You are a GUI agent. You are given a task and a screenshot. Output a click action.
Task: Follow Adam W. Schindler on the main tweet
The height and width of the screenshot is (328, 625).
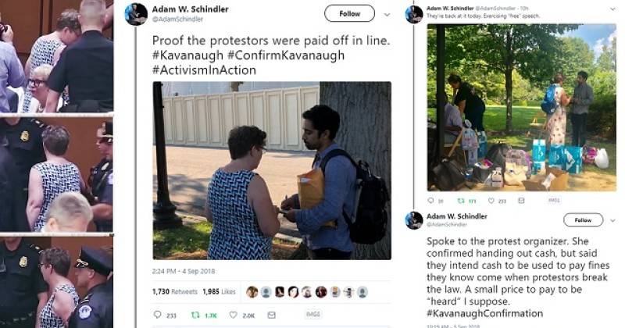tap(349, 13)
